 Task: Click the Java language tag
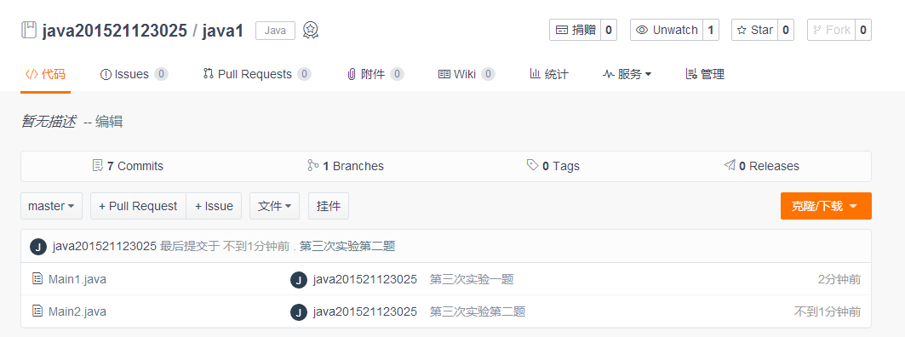click(275, 31)
